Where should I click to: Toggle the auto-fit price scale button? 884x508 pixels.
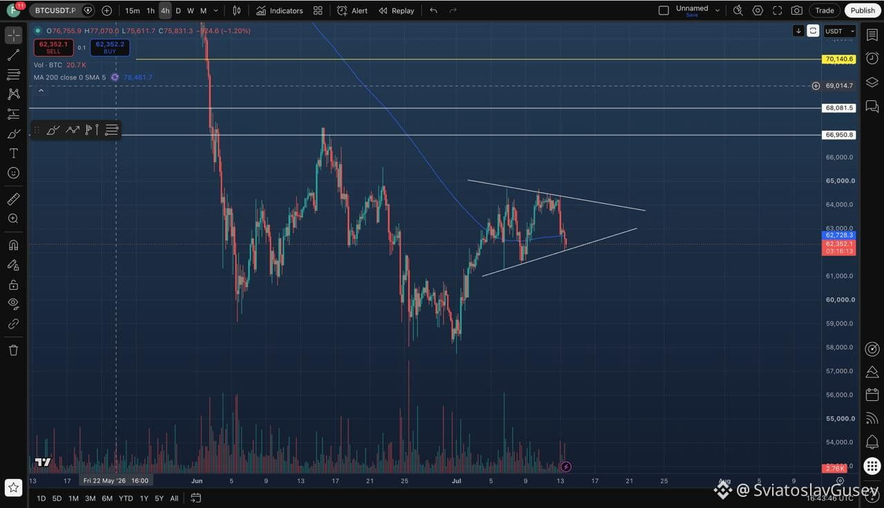point(813,31)
